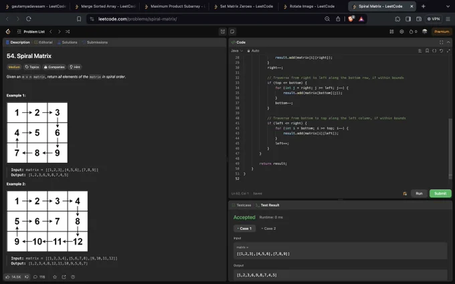Open Brave Rewards triangle icon

click(x=361, y=19)
